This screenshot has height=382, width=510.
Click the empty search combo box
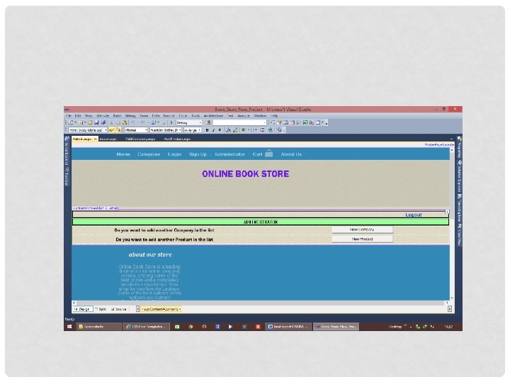pyautogui.click(x=239, y=122)
